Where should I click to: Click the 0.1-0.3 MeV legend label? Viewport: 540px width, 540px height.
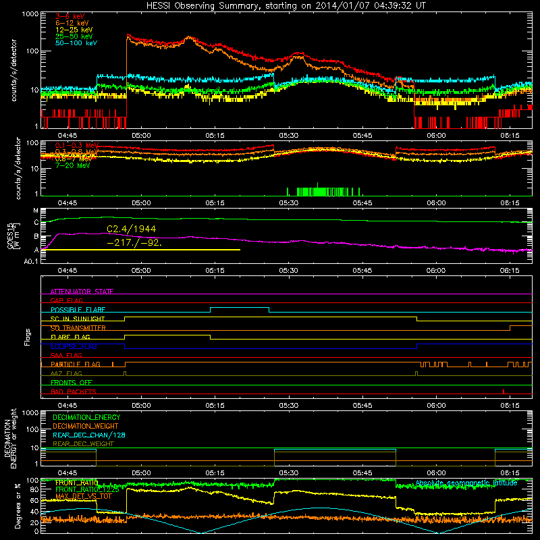(77, 145)
